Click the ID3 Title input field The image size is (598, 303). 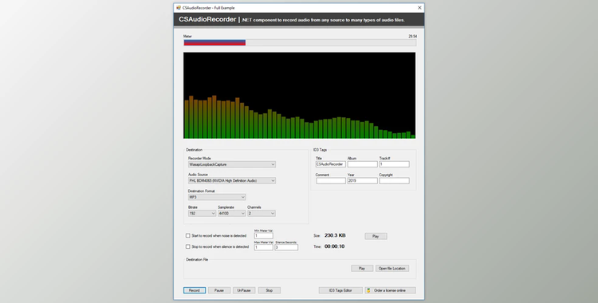[x=331, y=164]
